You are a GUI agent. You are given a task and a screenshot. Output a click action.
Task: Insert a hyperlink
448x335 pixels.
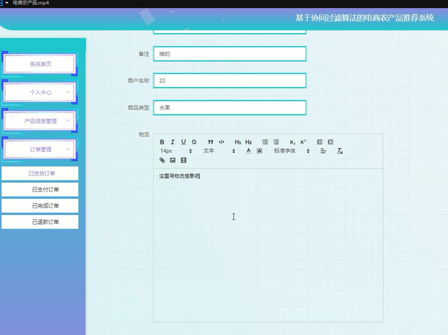[x=162, y=160]
